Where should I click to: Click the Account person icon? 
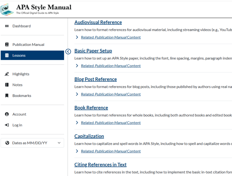click(x=7, y=114)
